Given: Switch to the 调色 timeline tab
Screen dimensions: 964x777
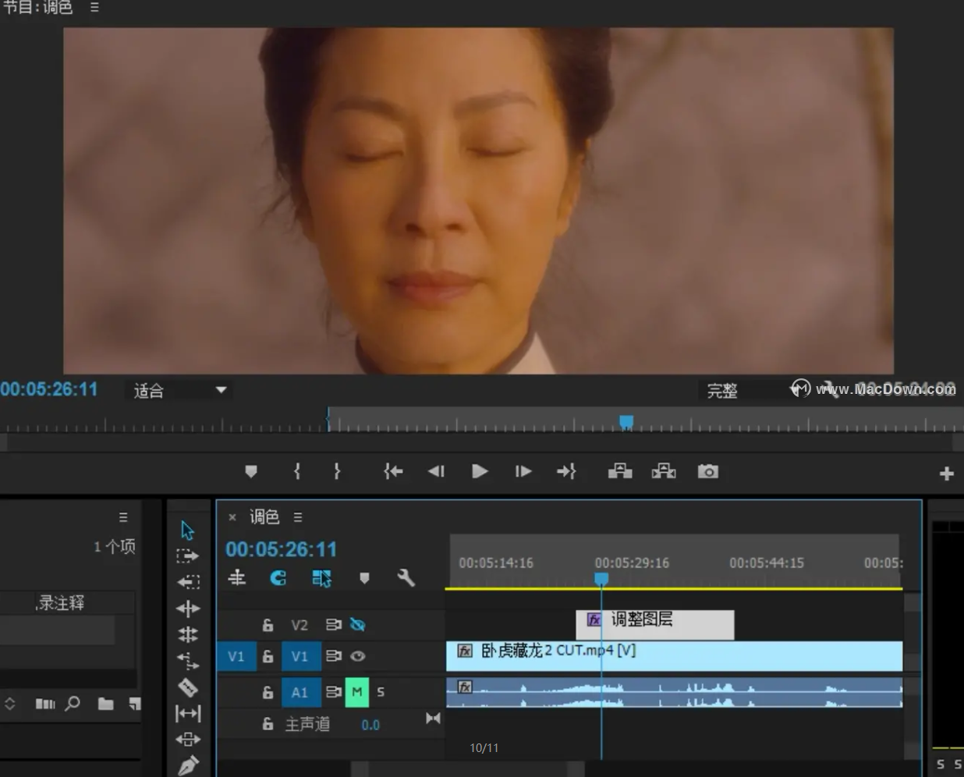Looking at the screenshot, I should click(x=264, y=517).
